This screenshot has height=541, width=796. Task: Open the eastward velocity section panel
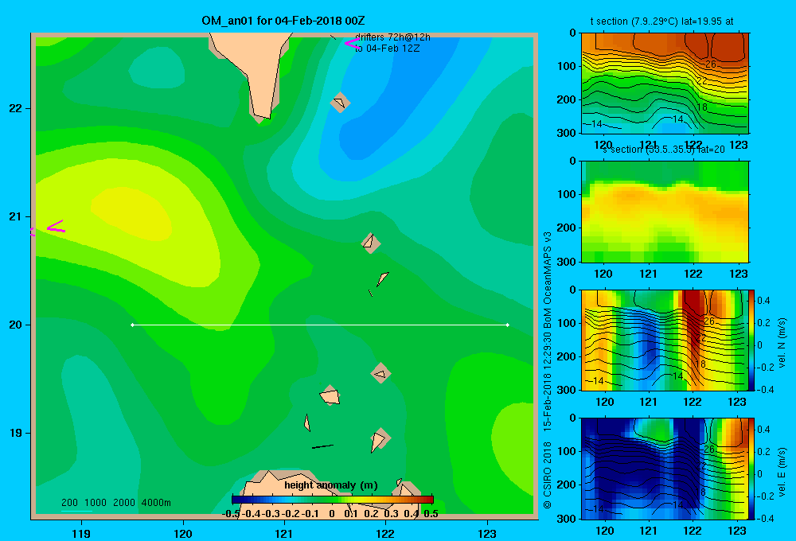[x=665, y=469]
